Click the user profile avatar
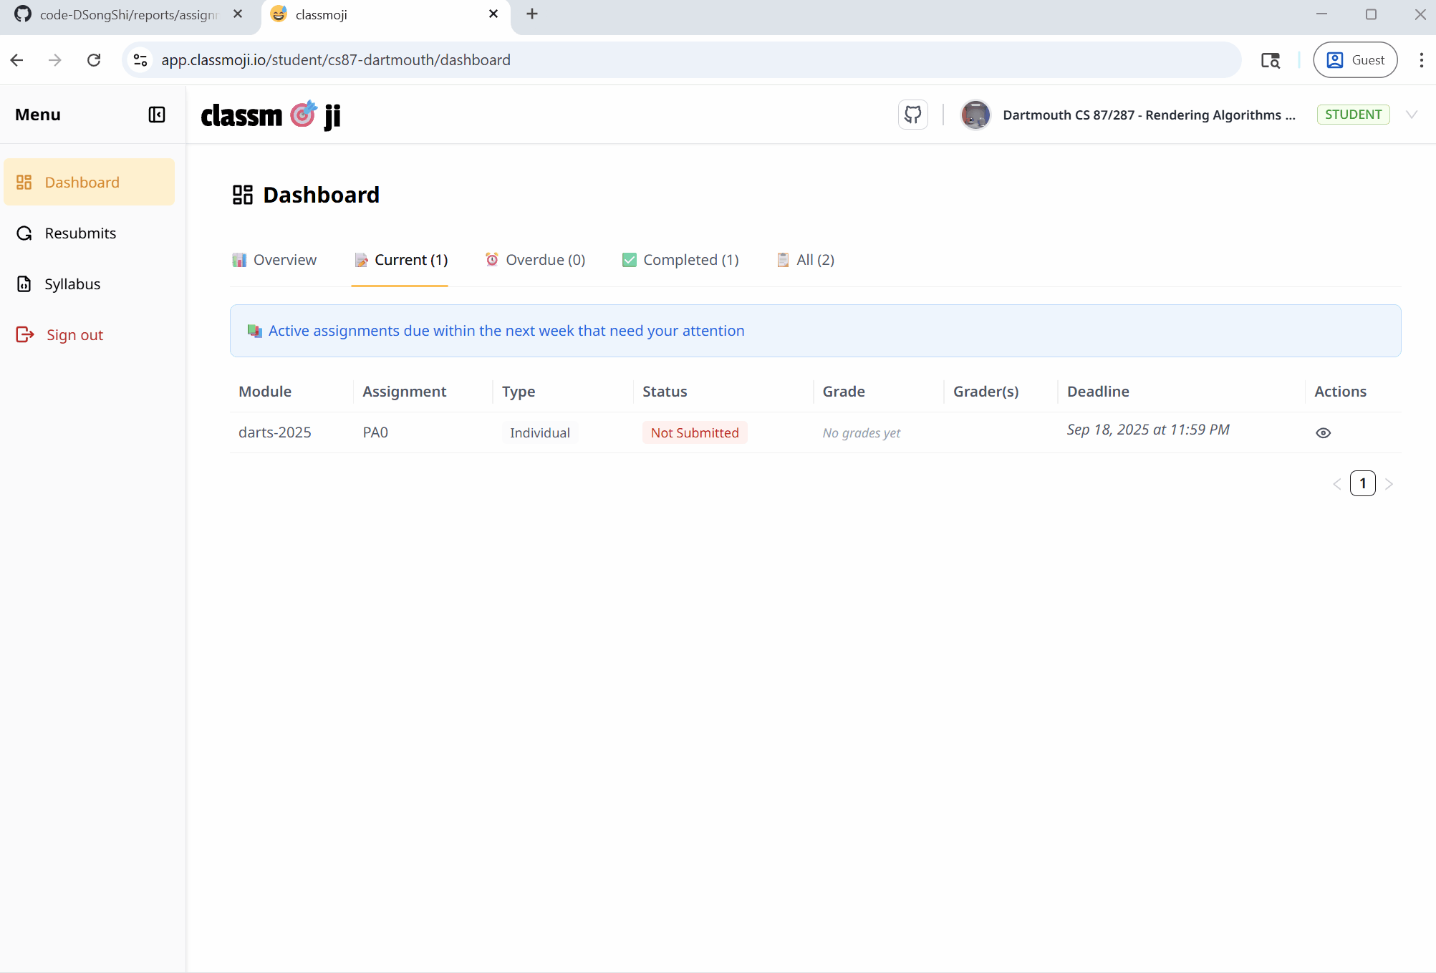 point(975,115)
